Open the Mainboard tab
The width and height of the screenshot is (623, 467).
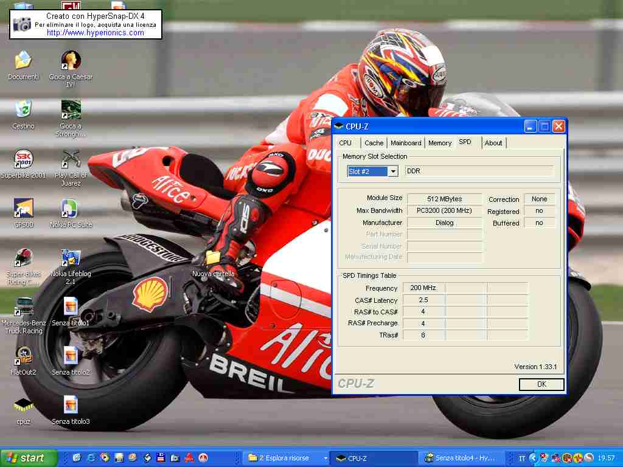point(406,143)
